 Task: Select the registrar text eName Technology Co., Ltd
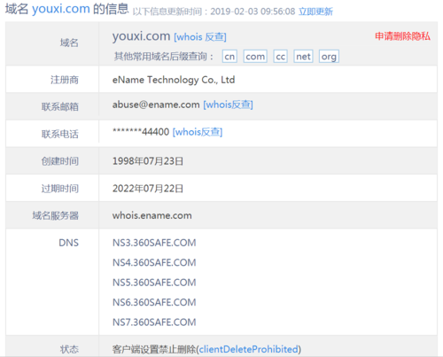pyautogui.click(x=174, y=80)
